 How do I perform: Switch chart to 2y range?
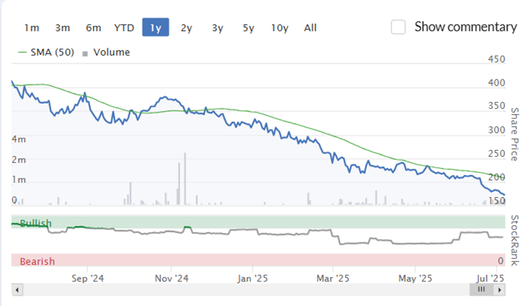[x=186, y=27]
